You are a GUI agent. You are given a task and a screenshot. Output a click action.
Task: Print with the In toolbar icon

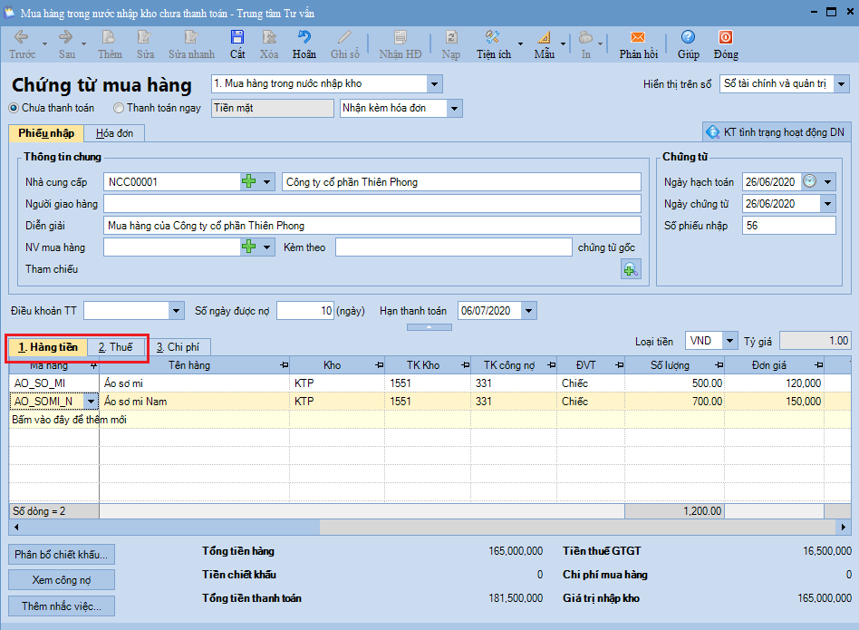585,37
